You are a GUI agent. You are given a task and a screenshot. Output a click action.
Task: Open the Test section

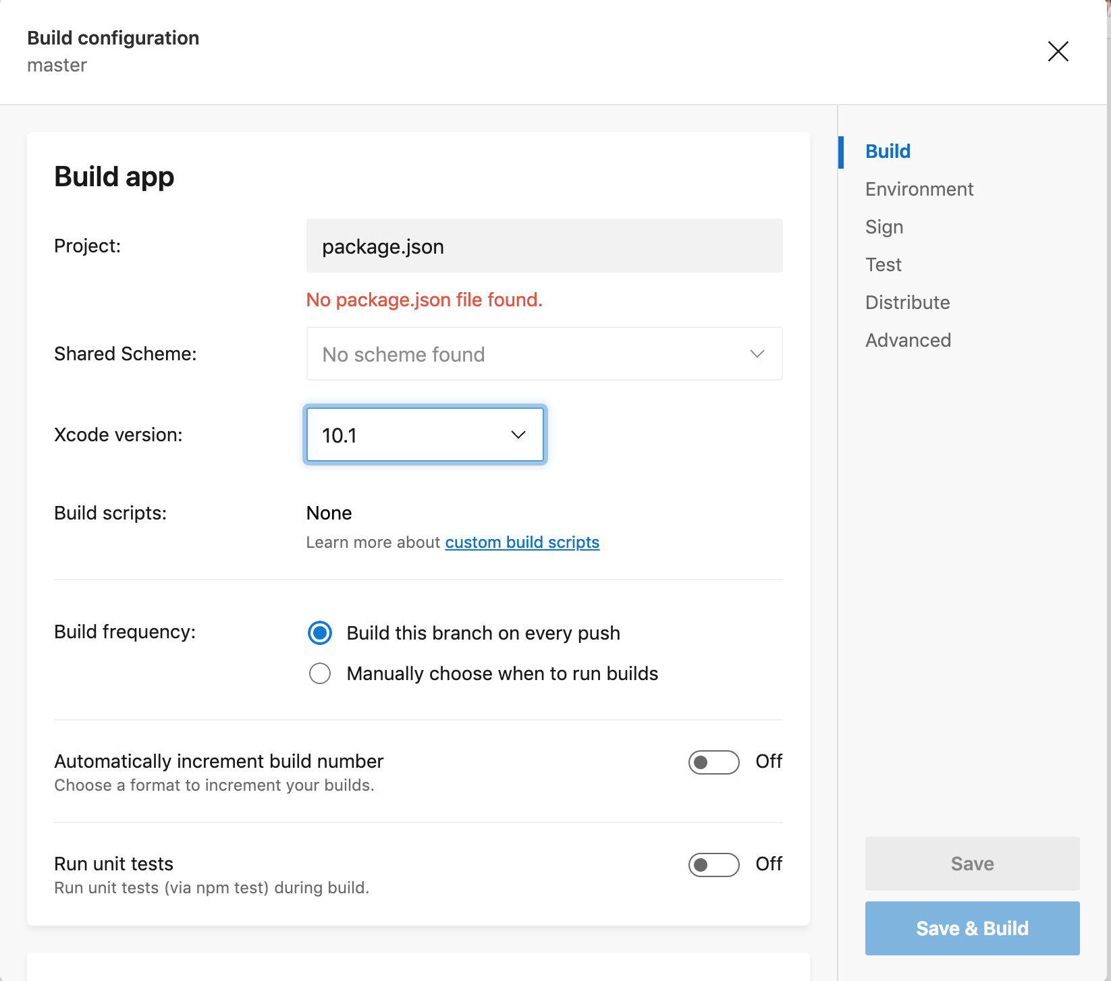pyautogui.click(x=883, y=264)
